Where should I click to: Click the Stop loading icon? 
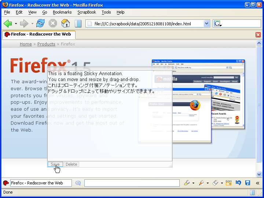click(x=53, y=23)
